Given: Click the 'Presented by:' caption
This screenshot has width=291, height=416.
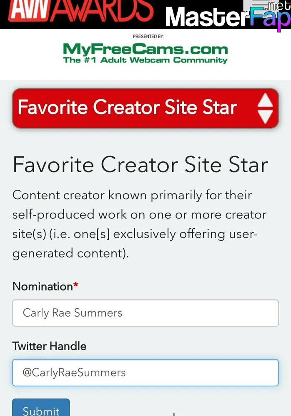Looking at the screenshot, I should coord(148,36).
